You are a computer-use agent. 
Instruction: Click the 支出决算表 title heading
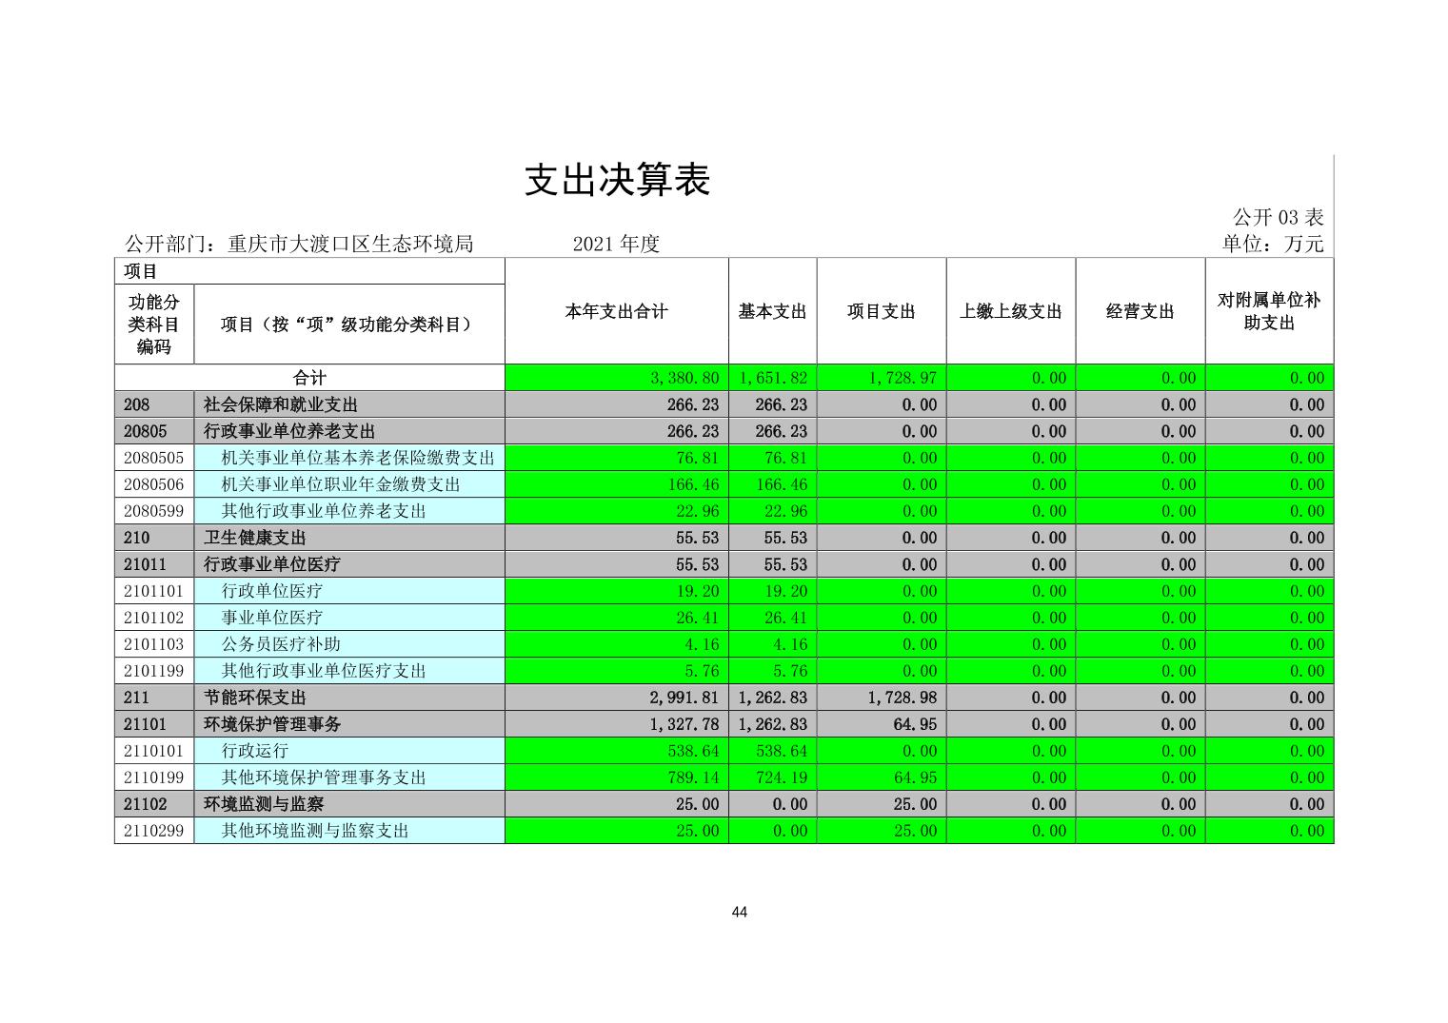[617, 180]
